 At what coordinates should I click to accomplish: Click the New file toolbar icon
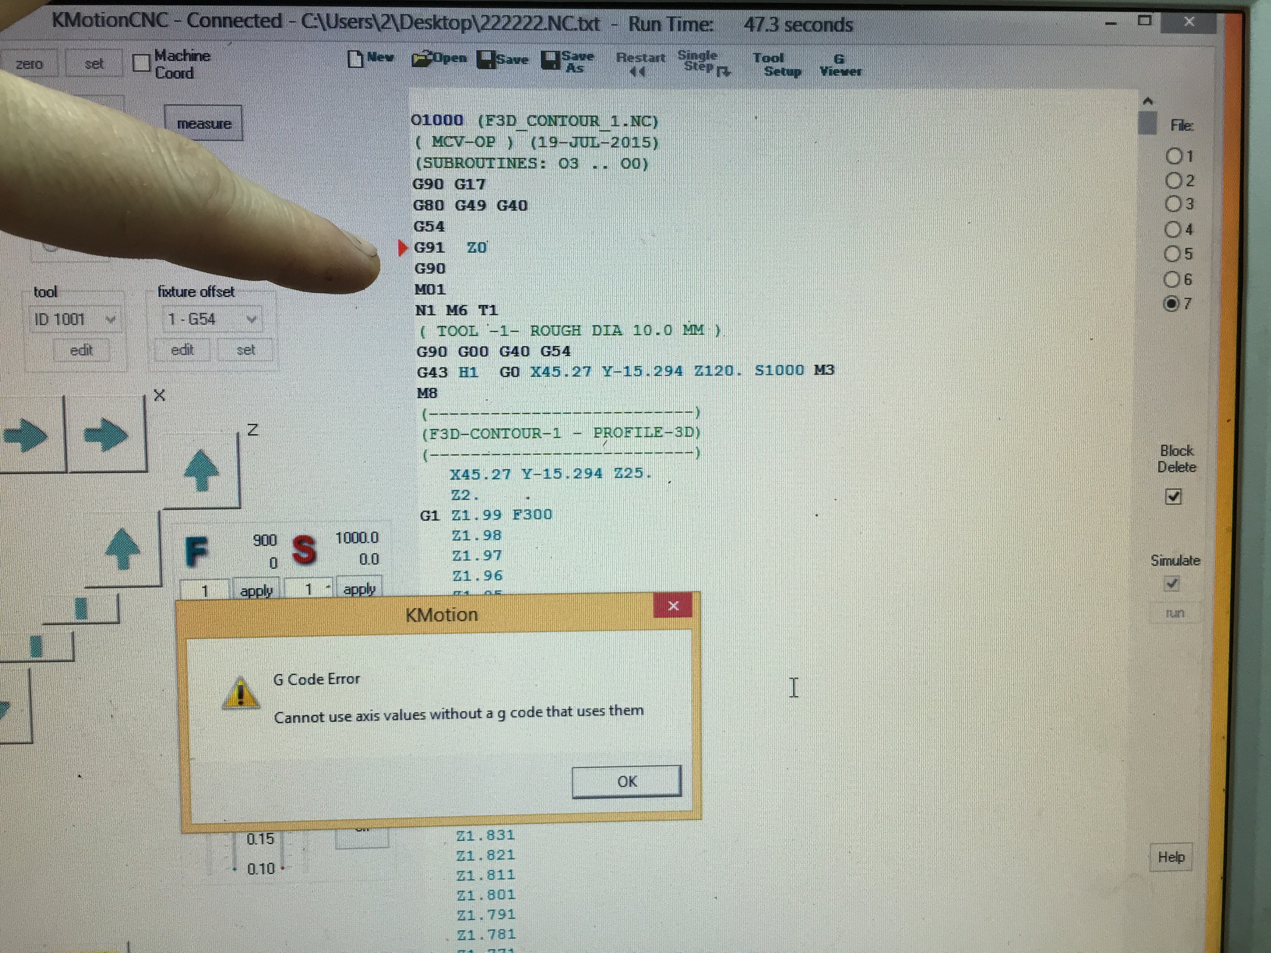click(x=356, y=59)
